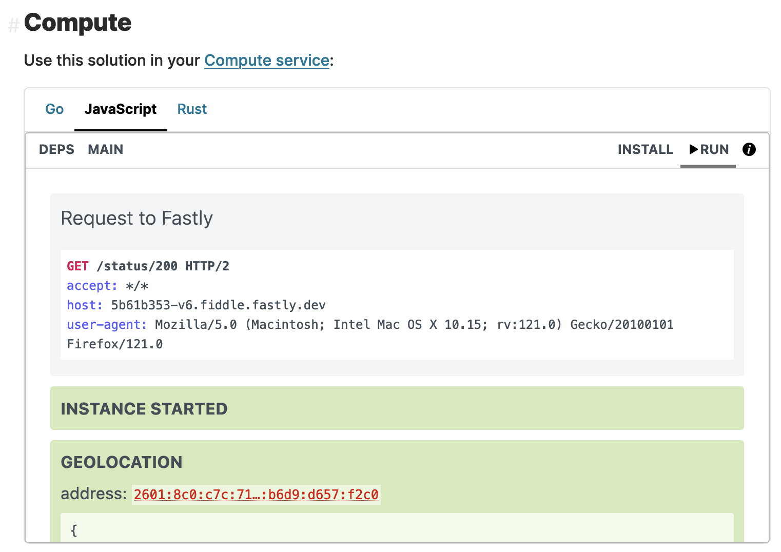The width and height of the screenshot is (781, 552).
Task: Click the accept: */* header line
Action: coord(107,285)
